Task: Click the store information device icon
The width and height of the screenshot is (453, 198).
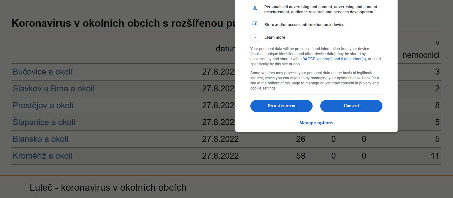Action: (254, 23)
